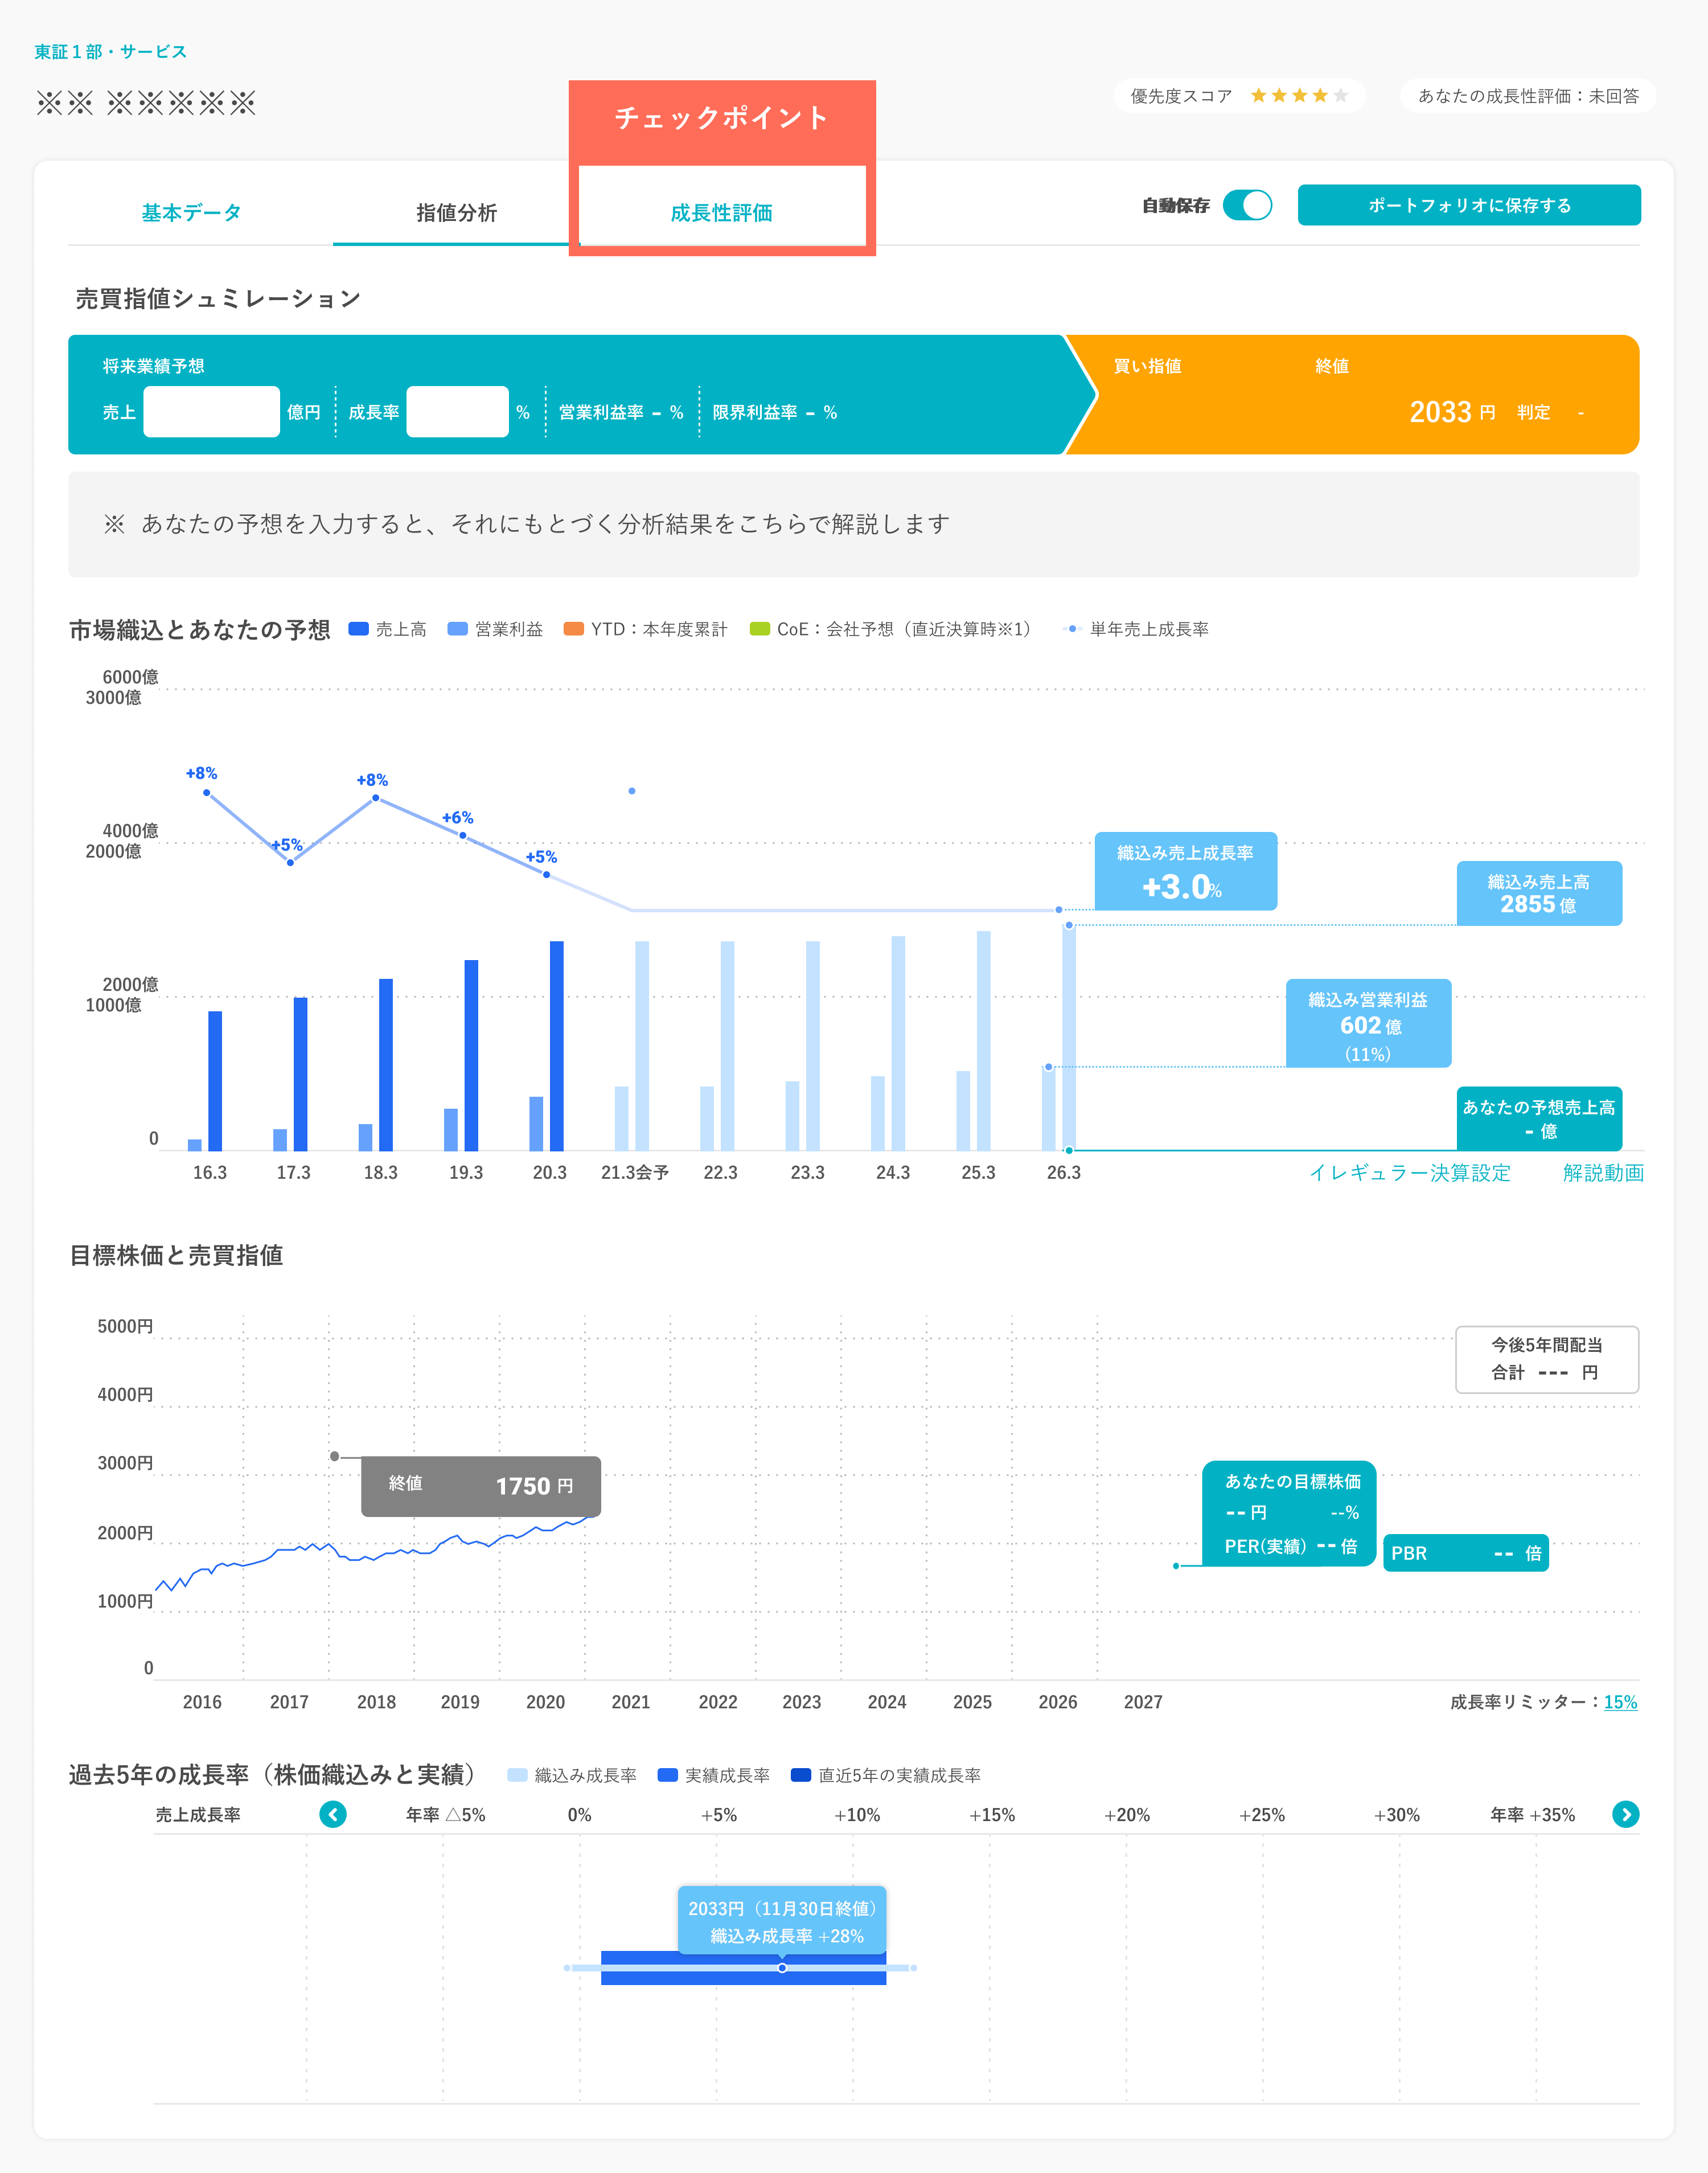Screen dimensions: 1708x2173
Task: Click the 営業利益 legend swatch
Action: coord(457,629)
